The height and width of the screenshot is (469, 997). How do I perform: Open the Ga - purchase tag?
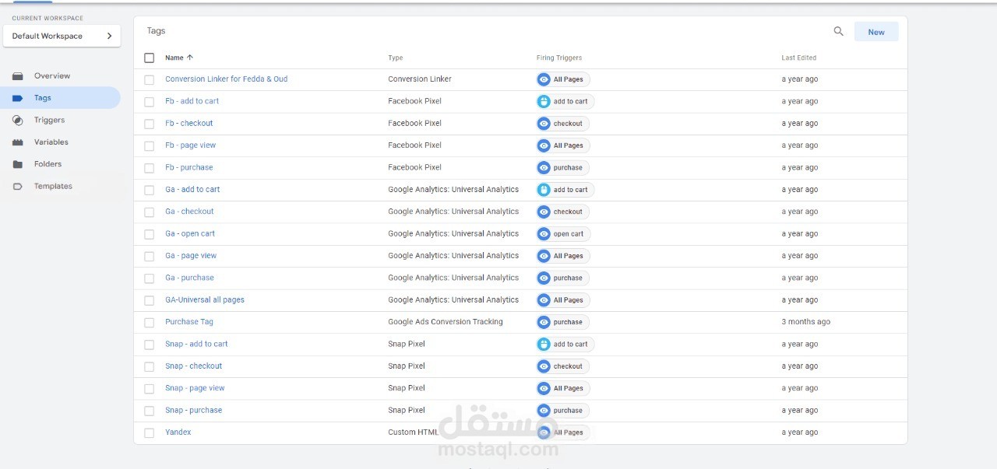click(x=189, y=278)
